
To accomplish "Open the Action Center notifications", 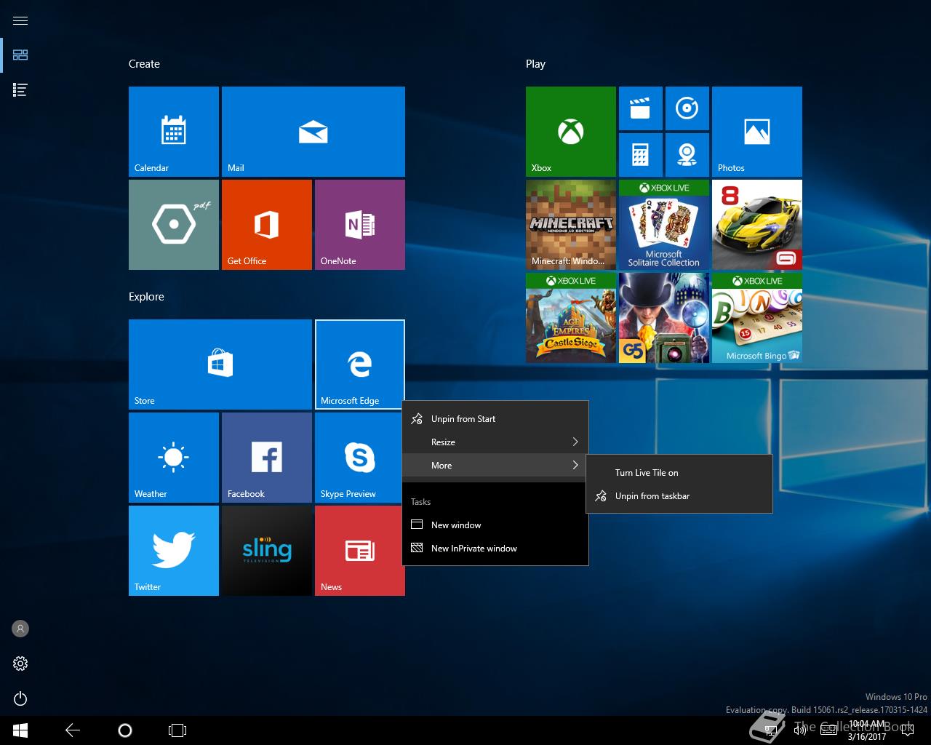I will point(907,730).
